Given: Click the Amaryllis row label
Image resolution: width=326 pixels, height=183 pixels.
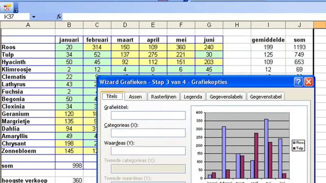Looking at the screenshot, I should pos(28,136).
